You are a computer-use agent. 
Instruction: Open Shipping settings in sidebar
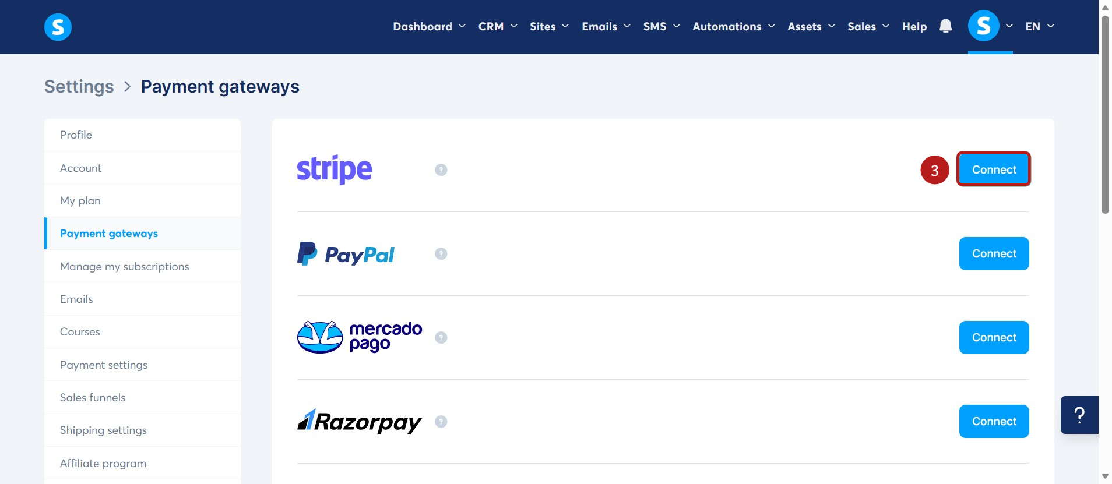142,430
